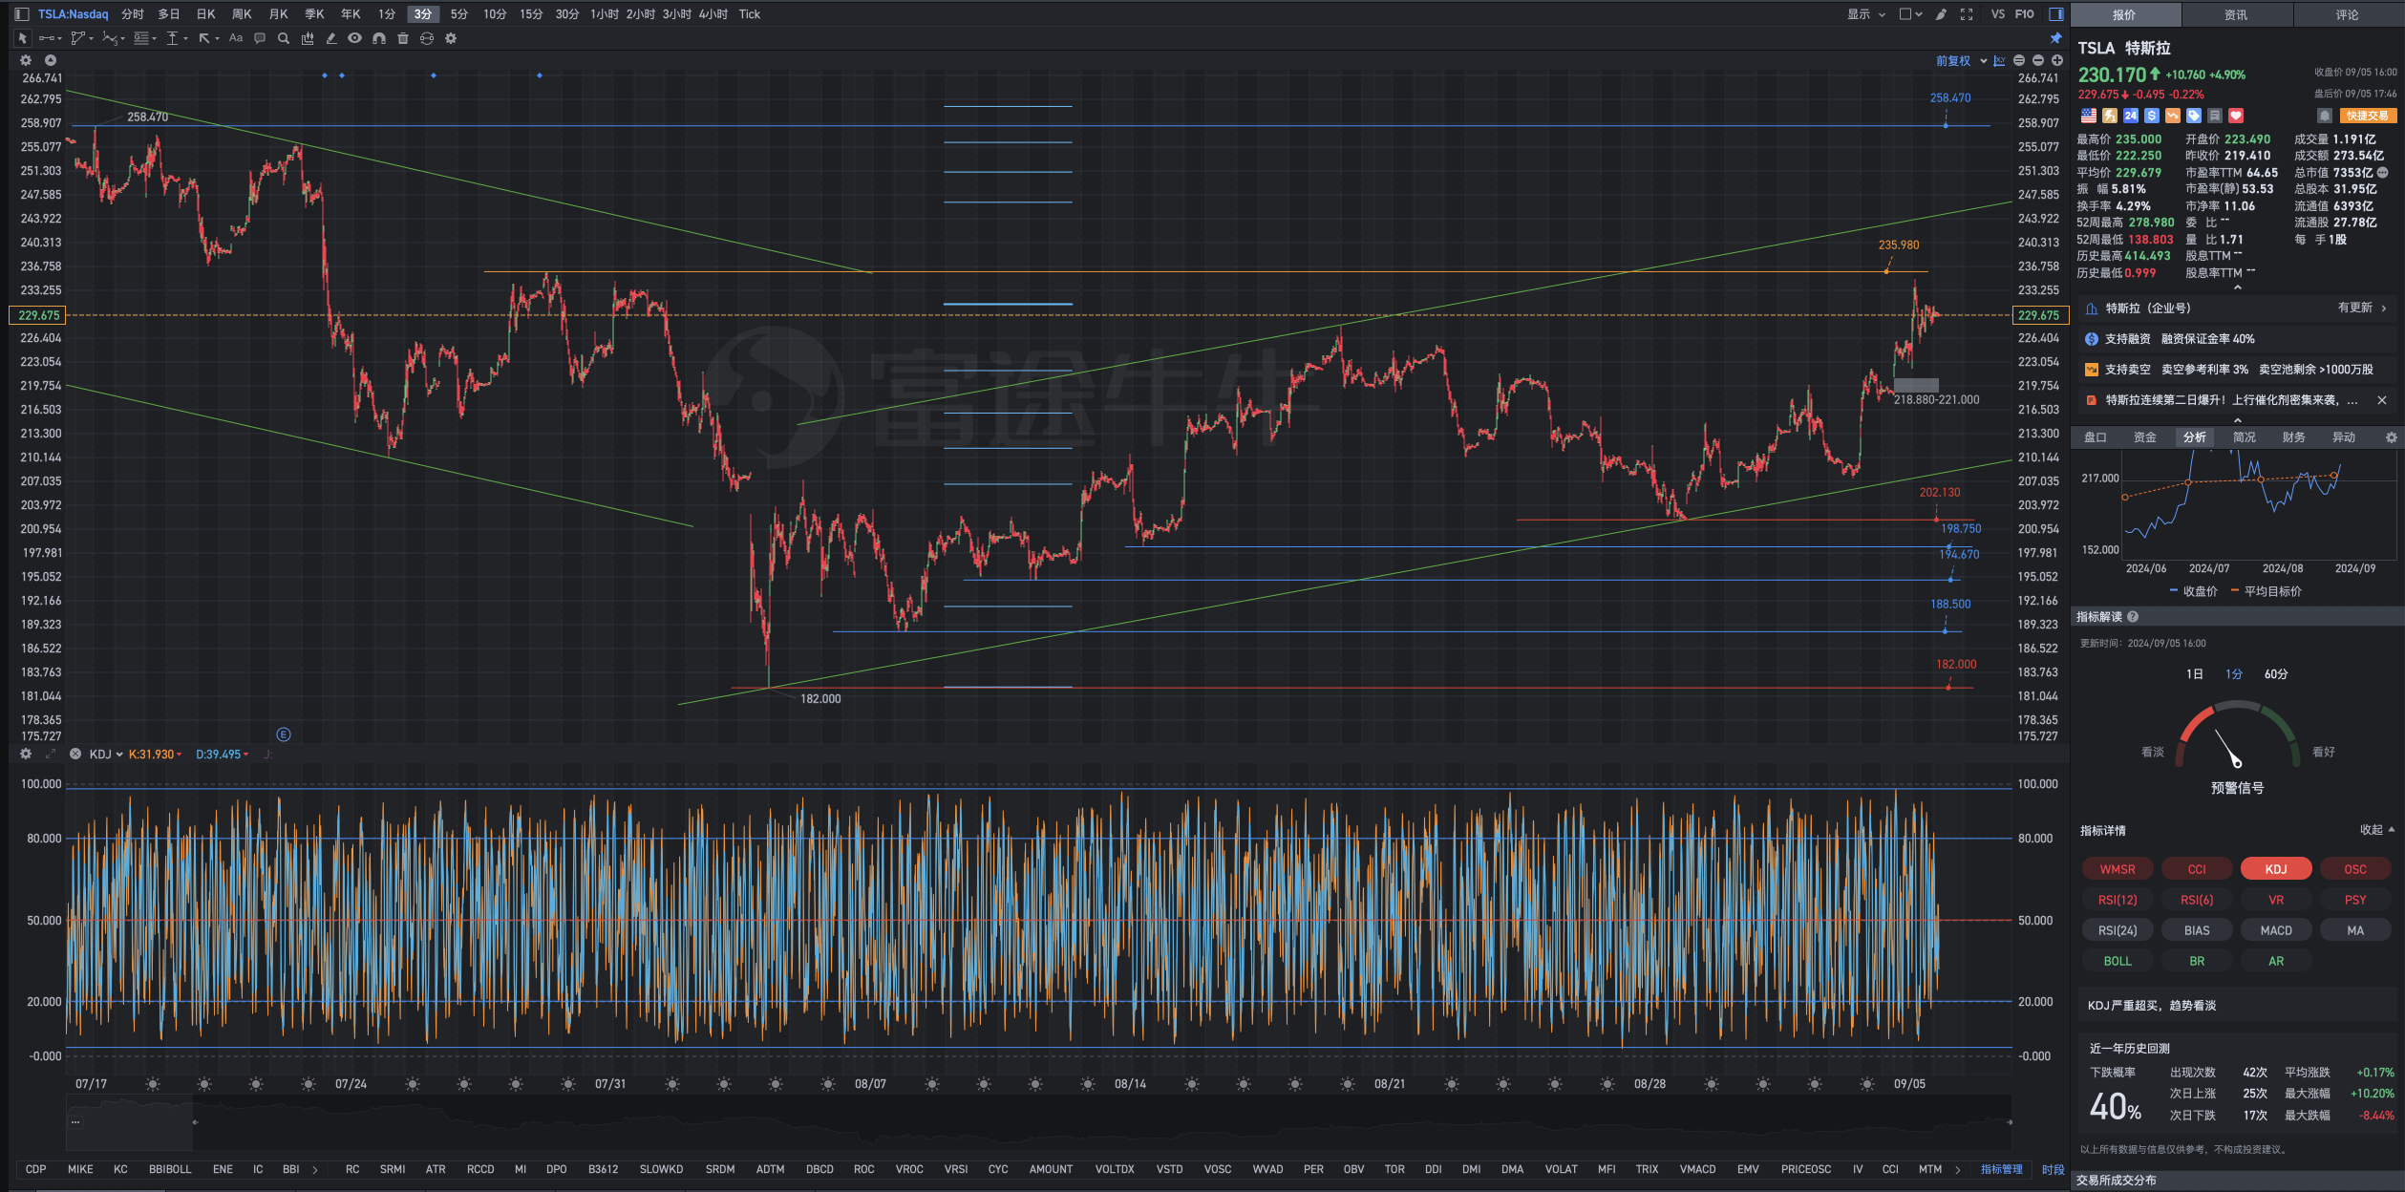Open the 评论 comments tab
Viewport: 2405px width, 1192px height.
(x=2348, y=14)
